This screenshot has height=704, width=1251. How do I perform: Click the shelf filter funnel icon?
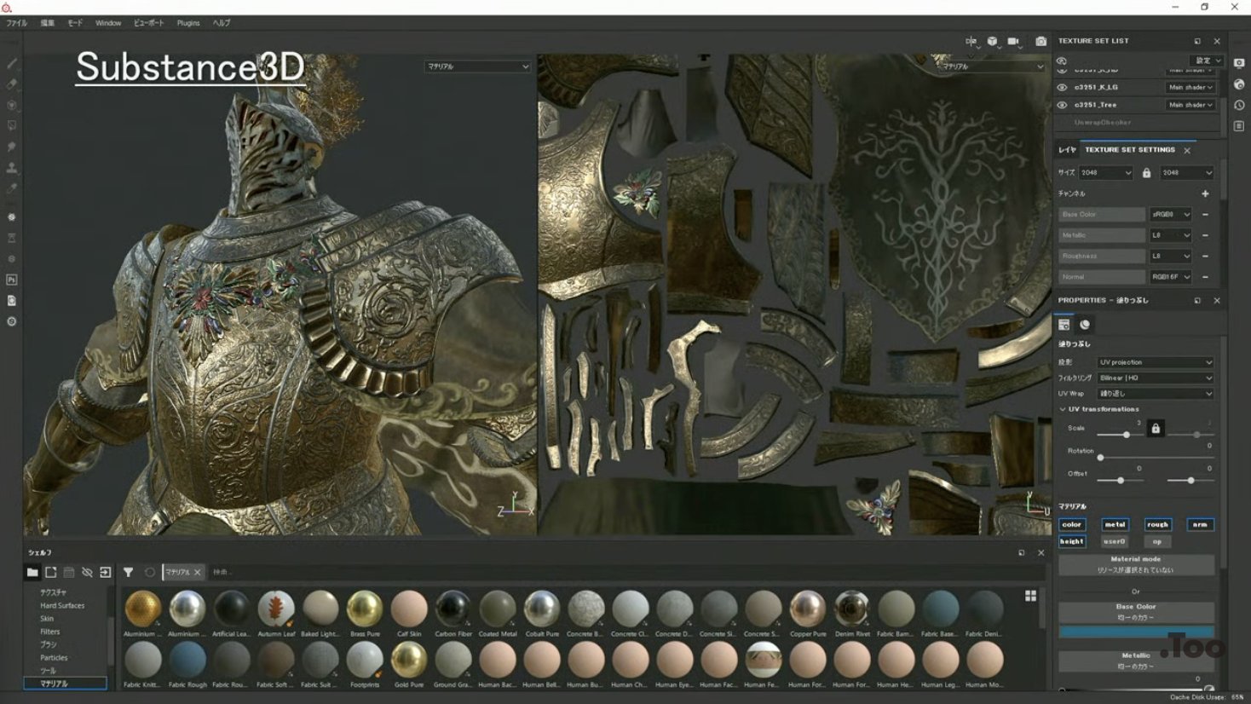point(128,573)
